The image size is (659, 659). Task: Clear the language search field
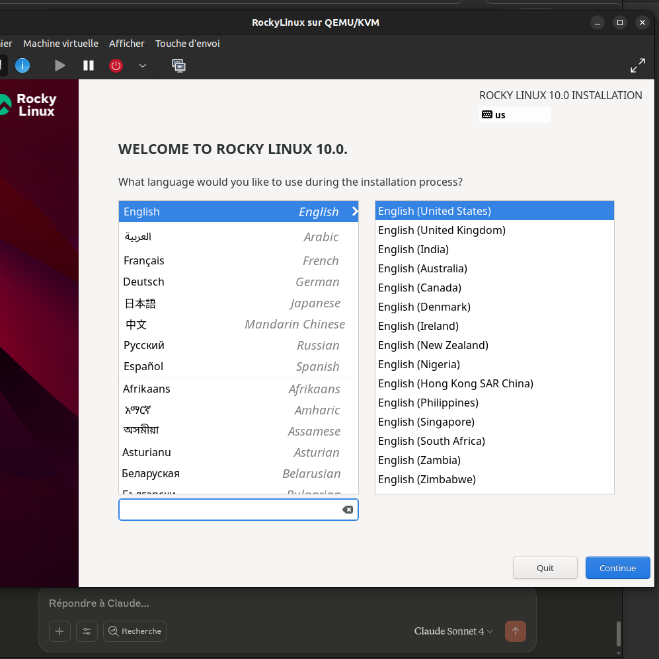point(348,510)
